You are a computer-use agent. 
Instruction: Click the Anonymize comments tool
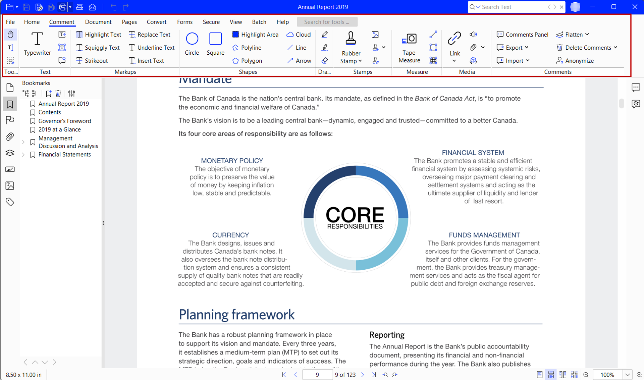575,61
